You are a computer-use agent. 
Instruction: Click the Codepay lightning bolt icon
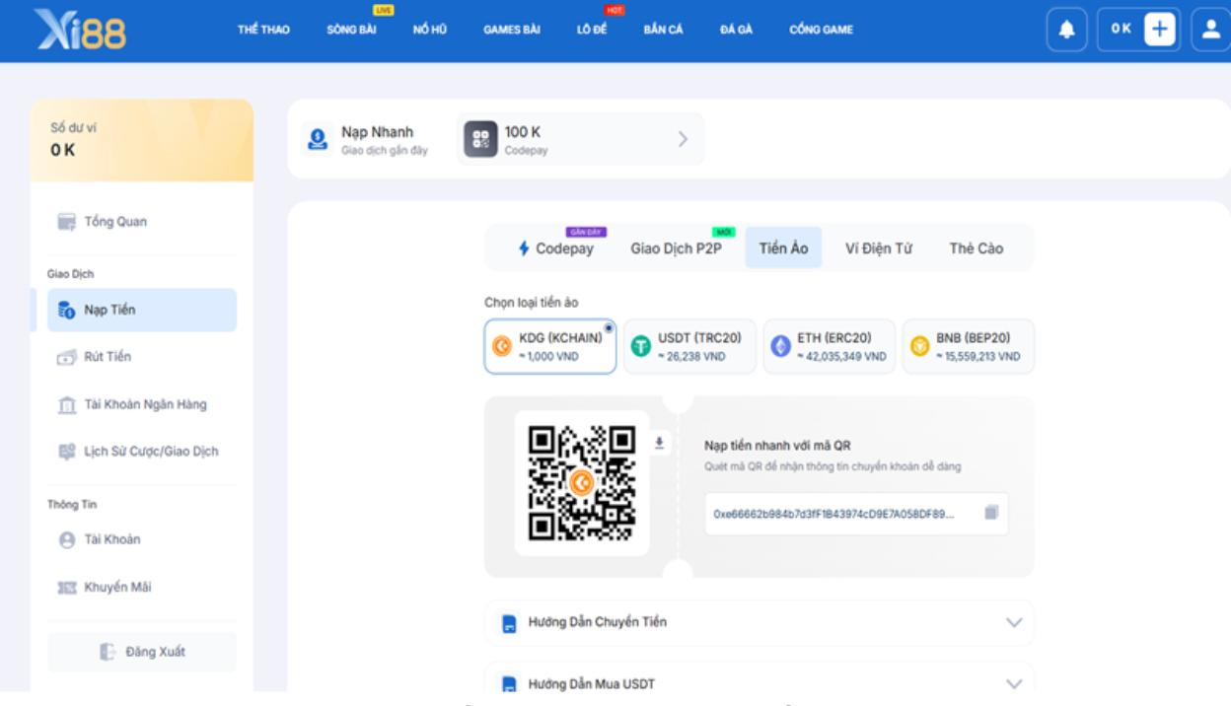(524, 249)
